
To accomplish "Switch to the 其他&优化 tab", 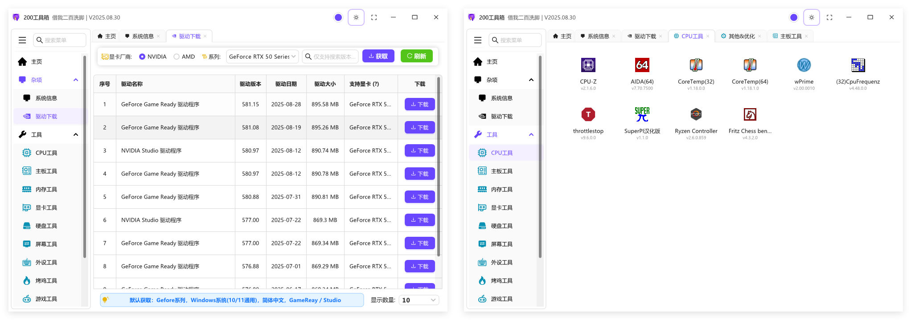I will click(741, 36).
